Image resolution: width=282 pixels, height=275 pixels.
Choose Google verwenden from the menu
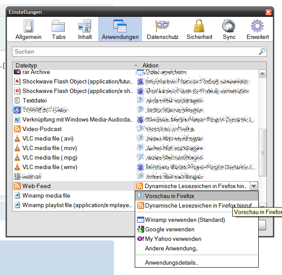tap(196, 229)
